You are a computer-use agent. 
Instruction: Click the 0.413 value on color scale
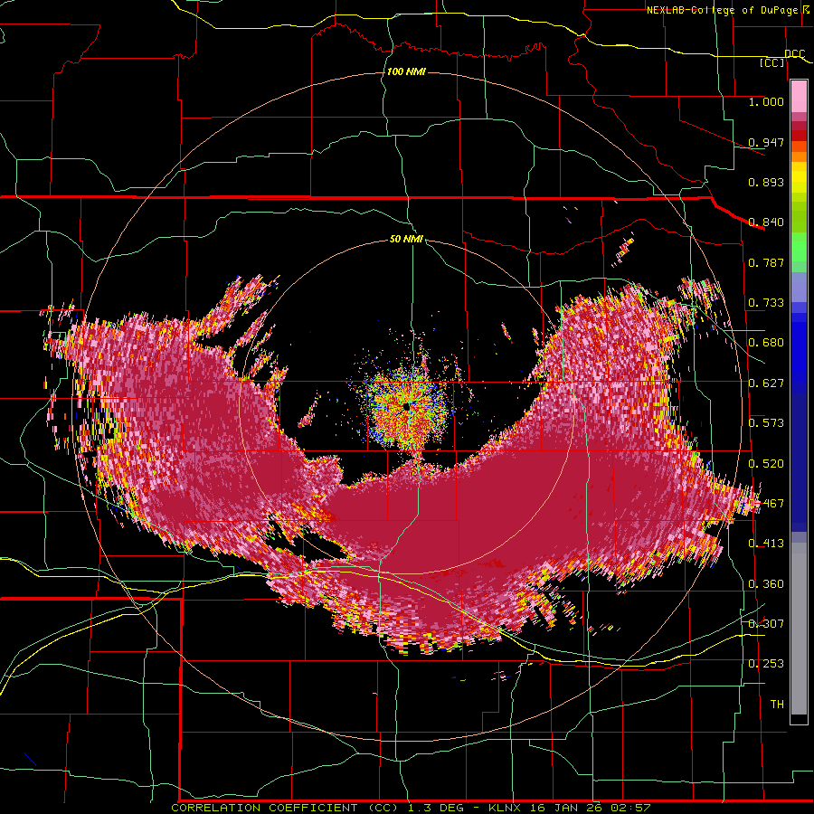pos(766,543)
